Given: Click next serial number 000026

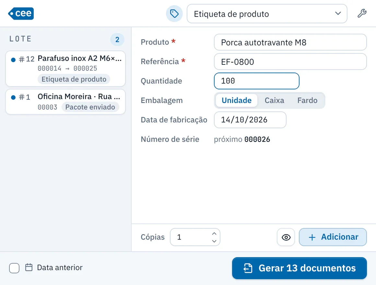Looking at the screenshot, I should (257, 139).
